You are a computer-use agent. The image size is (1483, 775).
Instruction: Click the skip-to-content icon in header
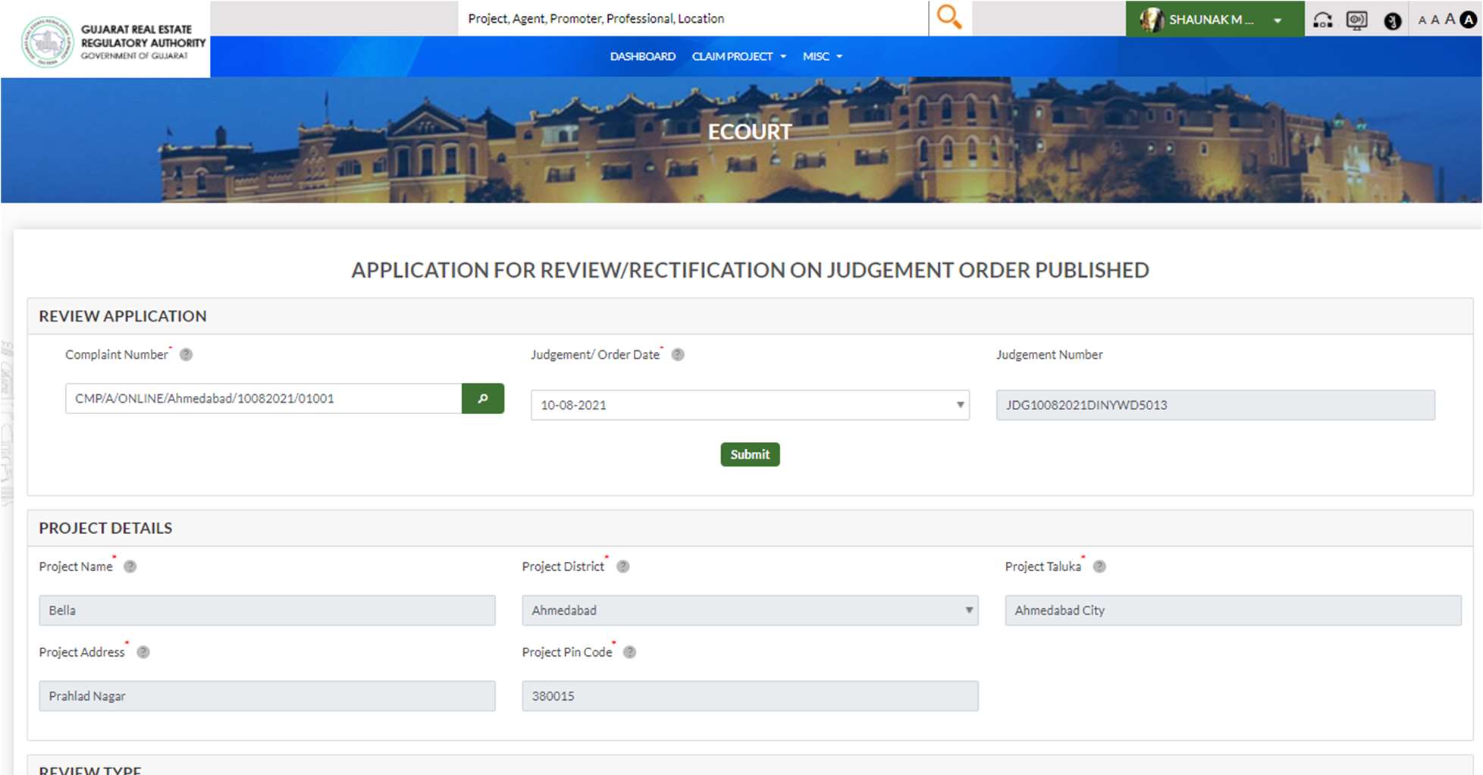(1322, 20)
